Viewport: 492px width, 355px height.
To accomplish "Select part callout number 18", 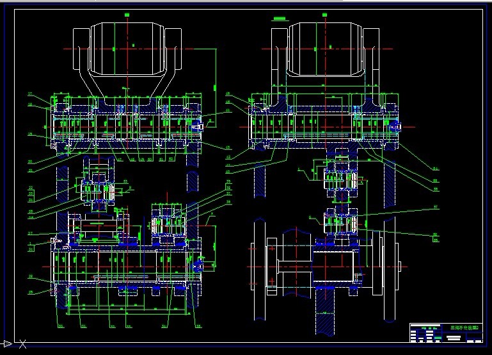I will click(31, 104).
